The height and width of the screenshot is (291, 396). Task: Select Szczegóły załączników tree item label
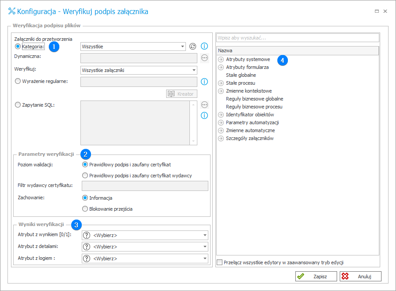(250, 138)
